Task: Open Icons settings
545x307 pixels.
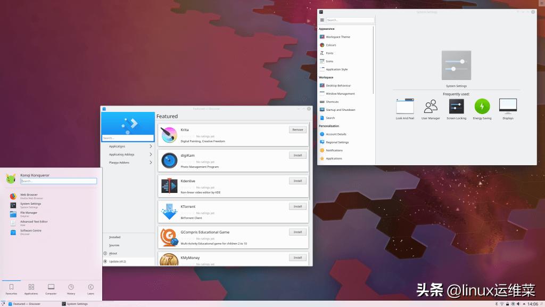Action: click(346, 61)
